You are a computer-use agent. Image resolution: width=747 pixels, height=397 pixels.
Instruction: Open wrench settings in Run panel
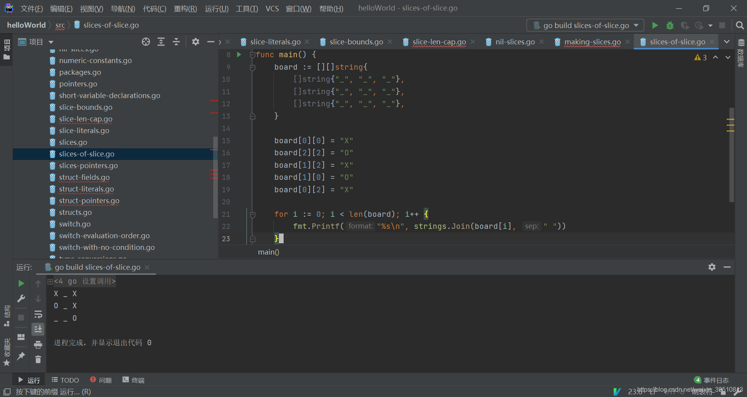(21, 299)
